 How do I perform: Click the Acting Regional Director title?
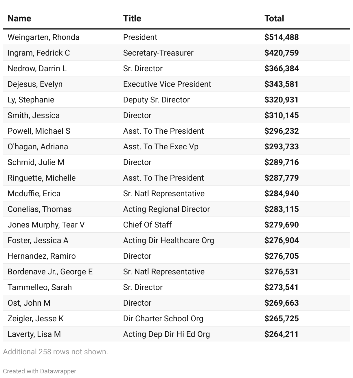(x=166, y=209)
